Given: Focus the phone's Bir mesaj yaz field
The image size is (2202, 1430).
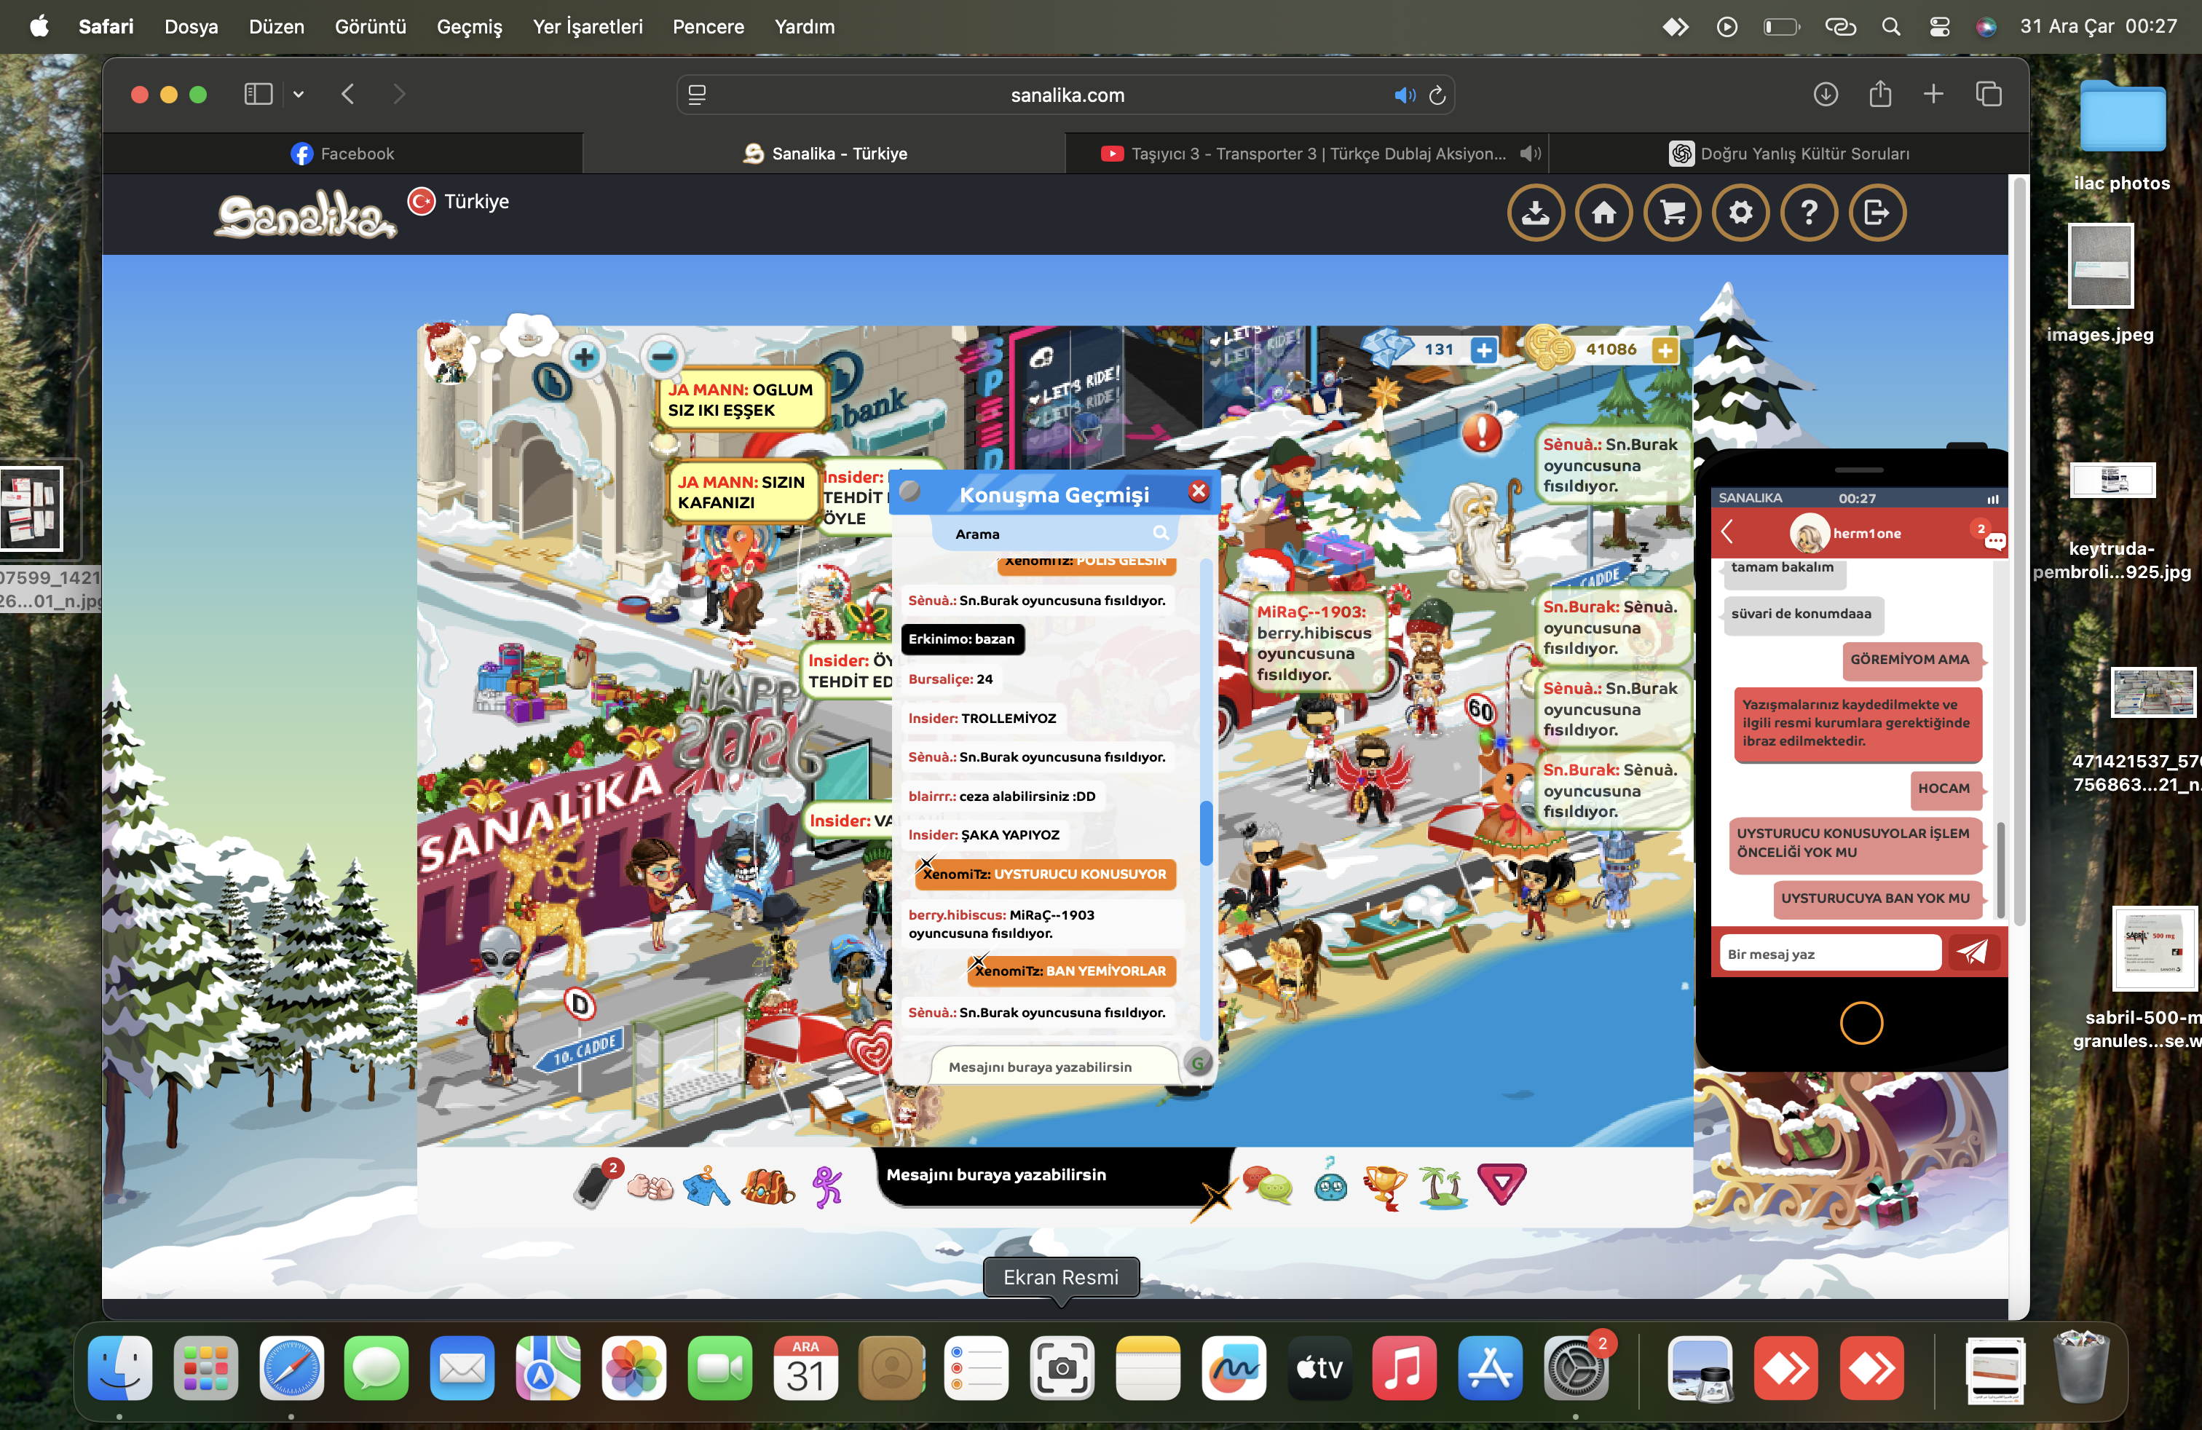Looking at the screenshot, I should click(x=1829, y=954).
